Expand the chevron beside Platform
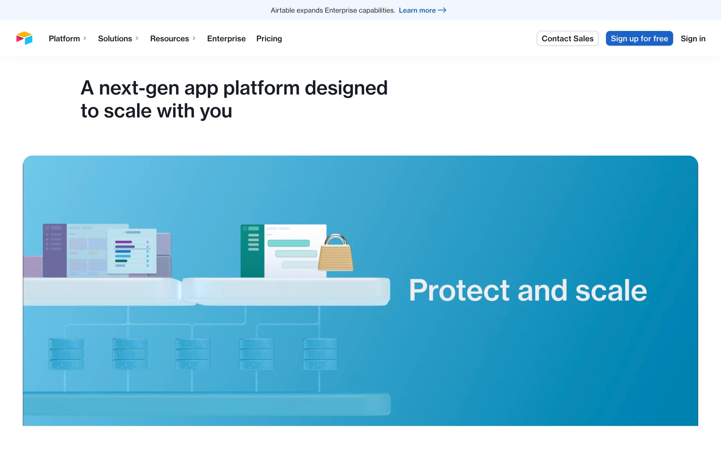Screen dimensions: 721x451 click(85, 38)
